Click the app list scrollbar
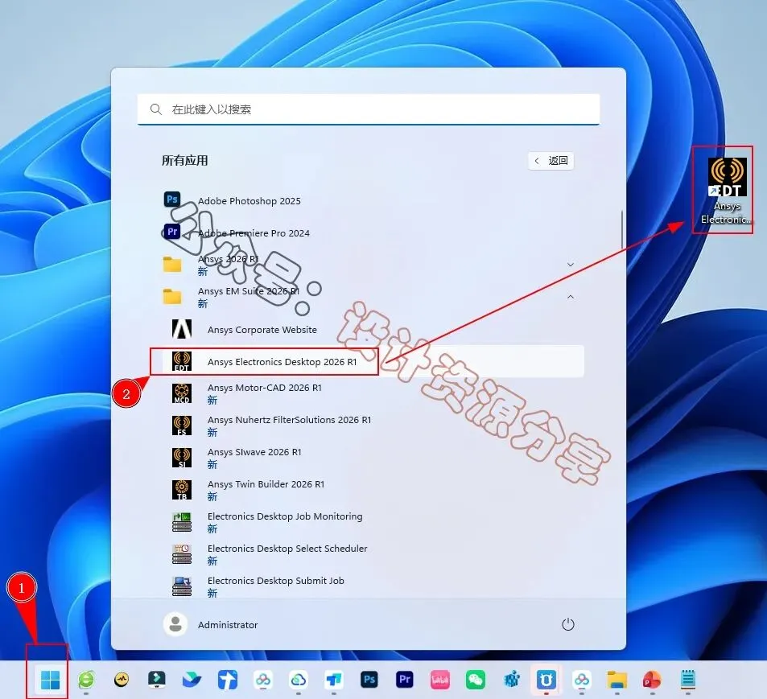The image size is (767, 699). point(621,228)
